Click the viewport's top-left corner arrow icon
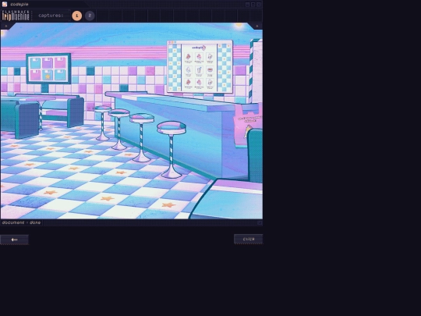The image size is (421, 316). 6,26
